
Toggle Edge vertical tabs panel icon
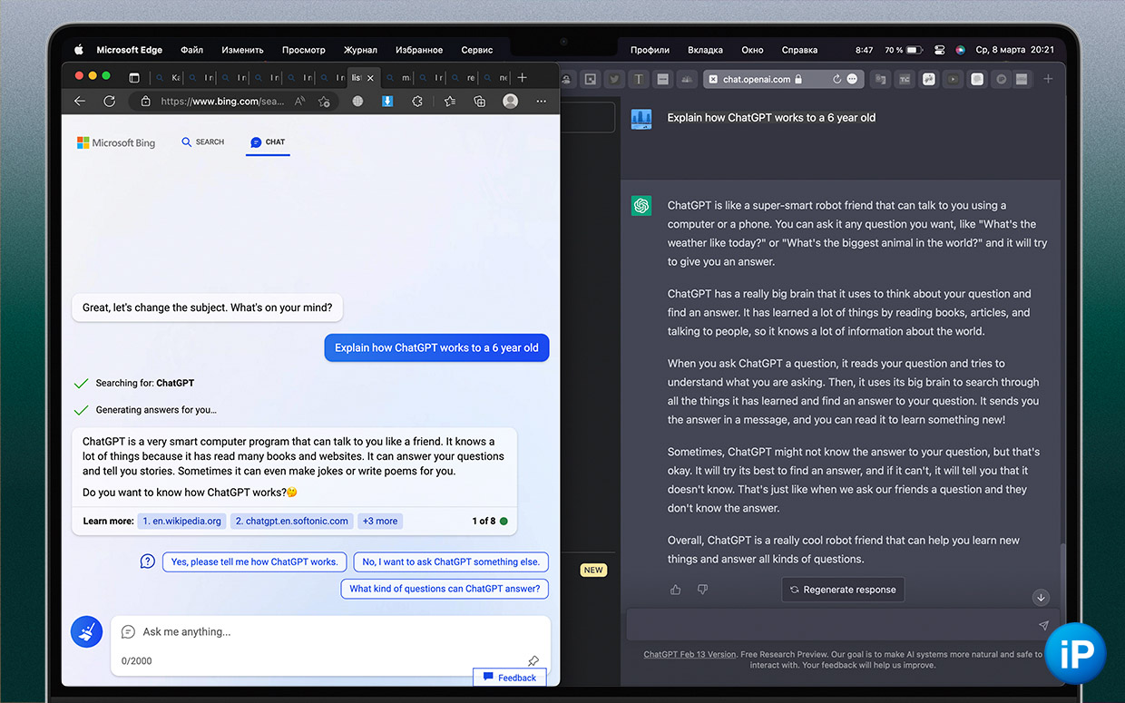coord(134,78)
